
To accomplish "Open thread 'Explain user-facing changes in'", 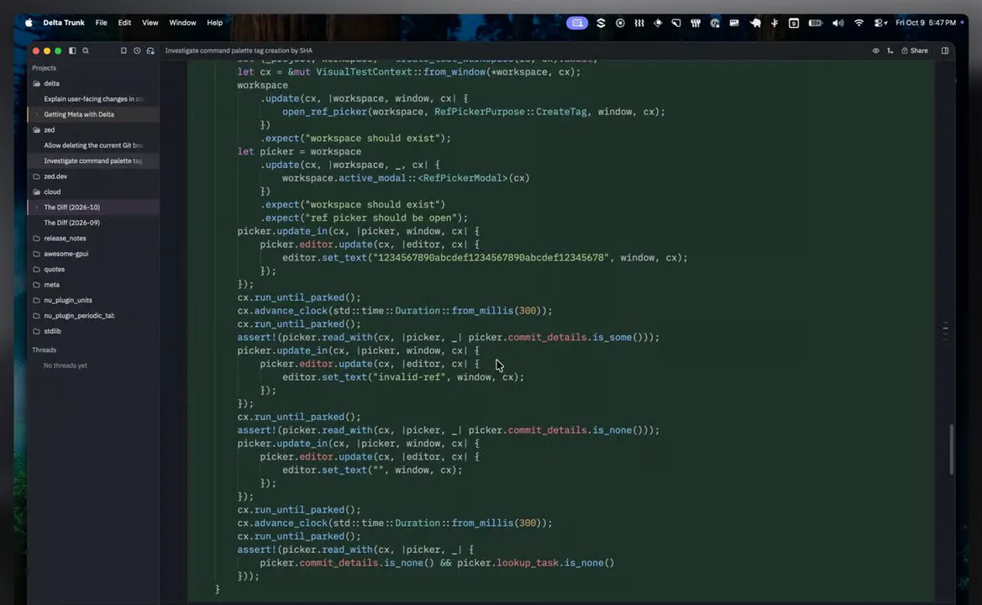I will click(93, 99).
